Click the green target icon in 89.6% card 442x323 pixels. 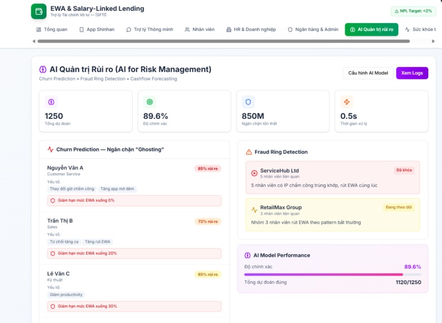click(x=150, y=102)
